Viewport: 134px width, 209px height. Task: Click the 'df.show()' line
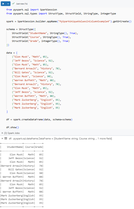pyautogui.click(x=13, y=127)
